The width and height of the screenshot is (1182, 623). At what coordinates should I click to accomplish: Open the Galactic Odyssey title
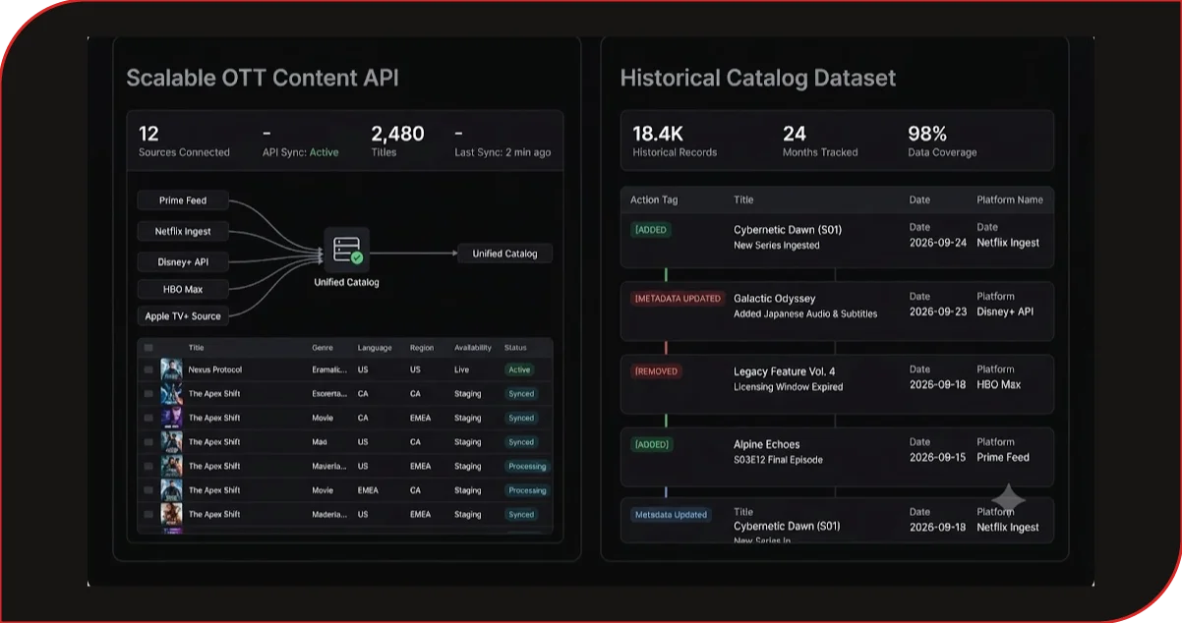pos(775,299)
